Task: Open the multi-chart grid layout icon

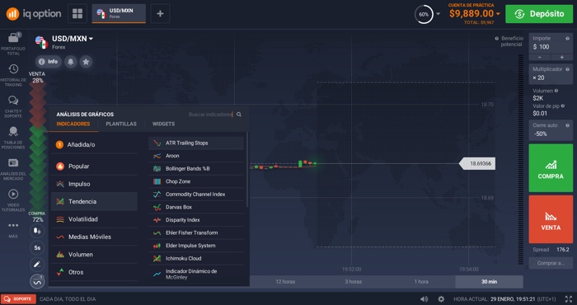Action: point(77,14)
